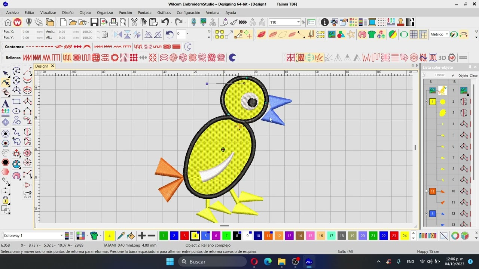Select the black filled hexagon tool
Image resolution: width=479 pixels, height=269 pixels.
5,162
